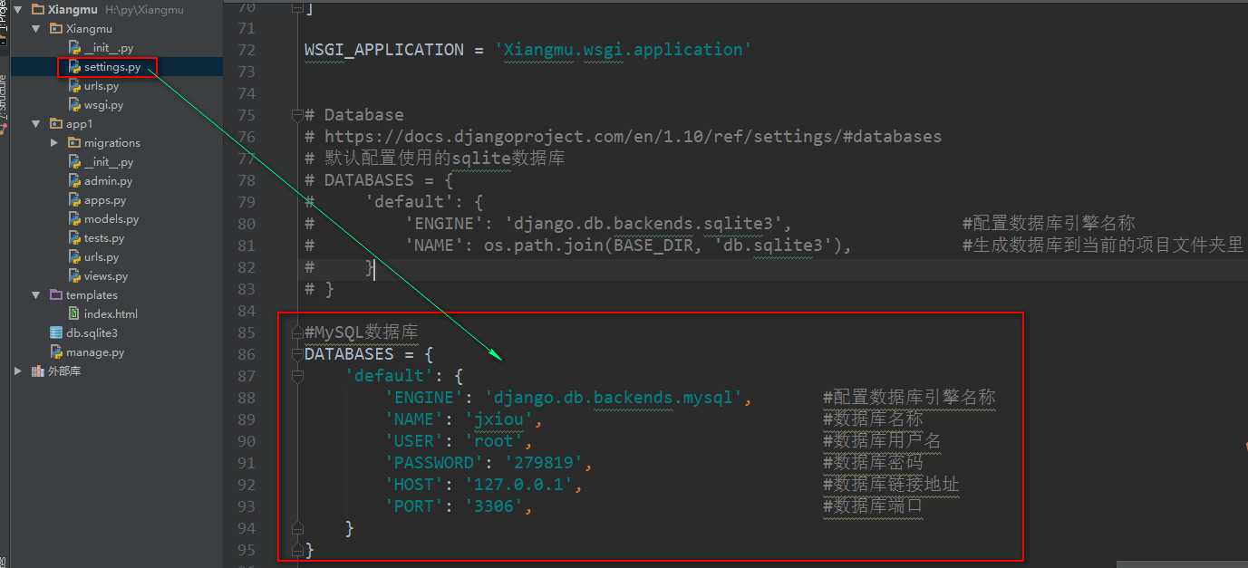Click the templates folder icon
This screenshot has width=1248, height=568.
tap(56, 295)
